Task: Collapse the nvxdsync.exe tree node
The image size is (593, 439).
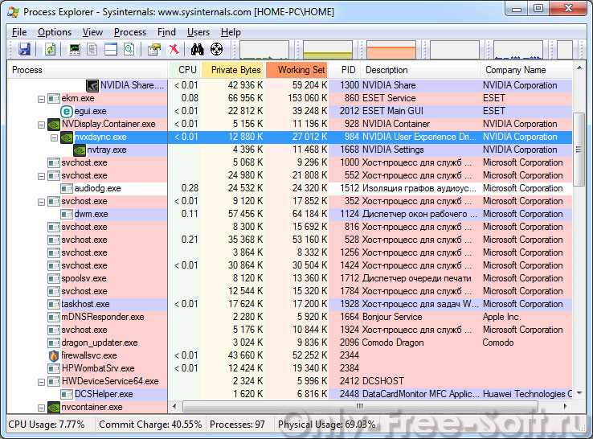Action: point(54,137)
